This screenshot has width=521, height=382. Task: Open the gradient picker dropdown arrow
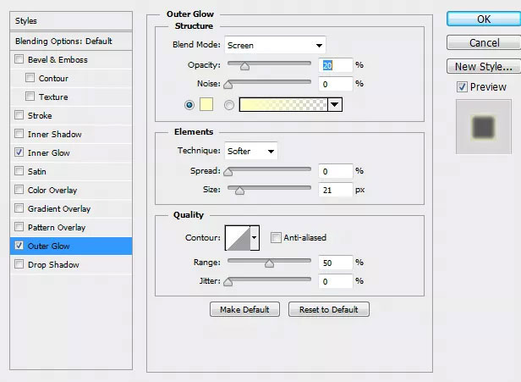(335, 105)
